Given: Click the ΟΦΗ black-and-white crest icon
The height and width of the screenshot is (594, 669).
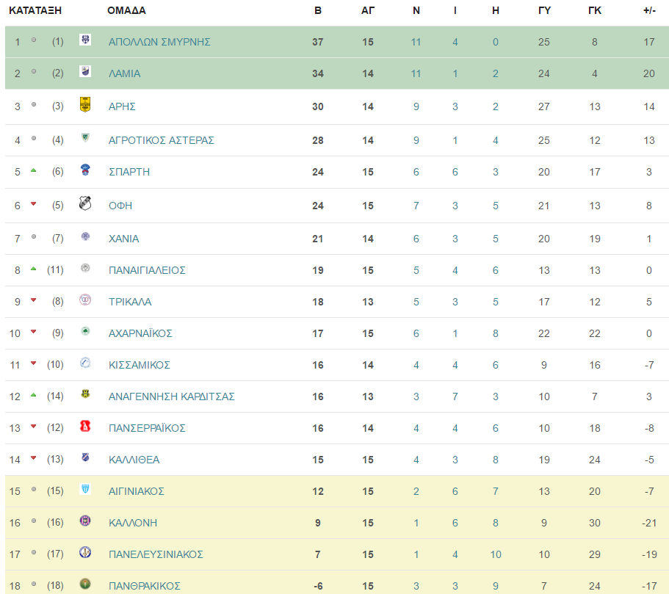Looking at the screenshot, I should click(x=85, y=203).
